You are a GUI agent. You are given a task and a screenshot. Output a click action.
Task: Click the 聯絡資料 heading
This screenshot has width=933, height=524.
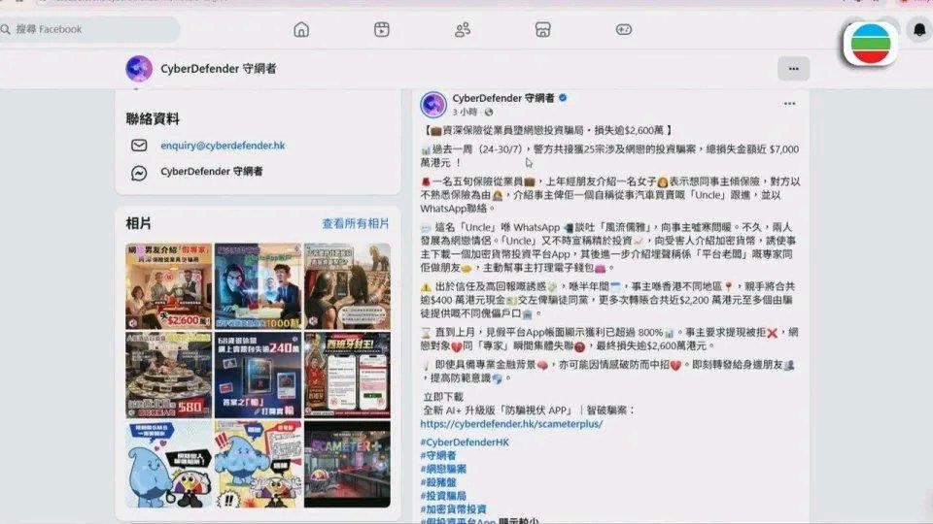point(153,118)
